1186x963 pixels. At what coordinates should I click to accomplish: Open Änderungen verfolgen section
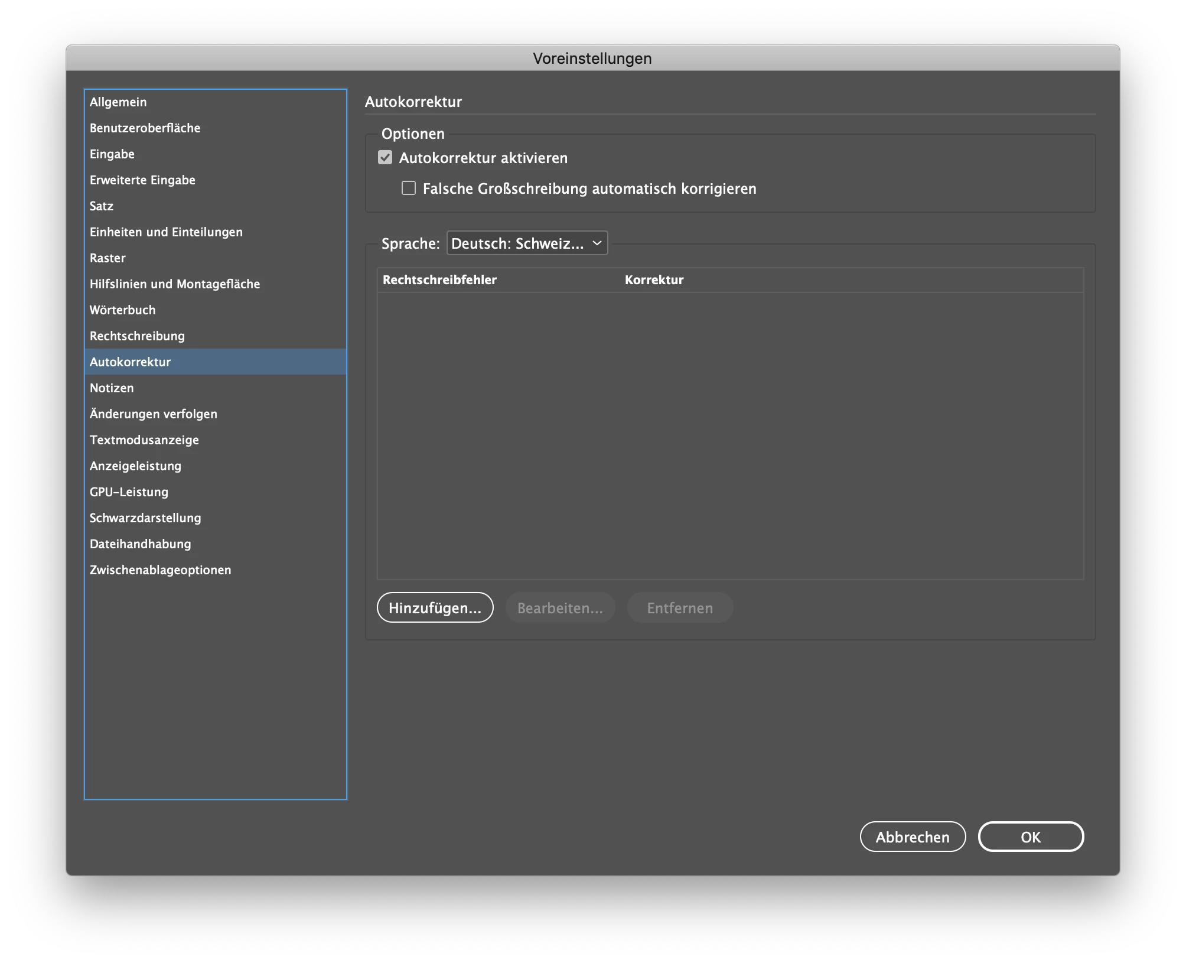154,414
